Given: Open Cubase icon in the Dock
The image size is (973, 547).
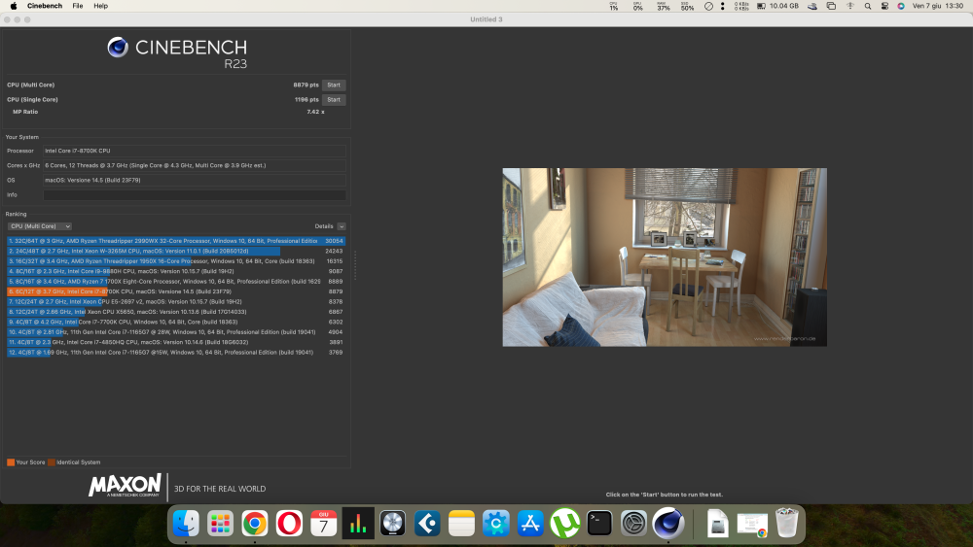Looking at the screenshot, I should click(427, 524).
